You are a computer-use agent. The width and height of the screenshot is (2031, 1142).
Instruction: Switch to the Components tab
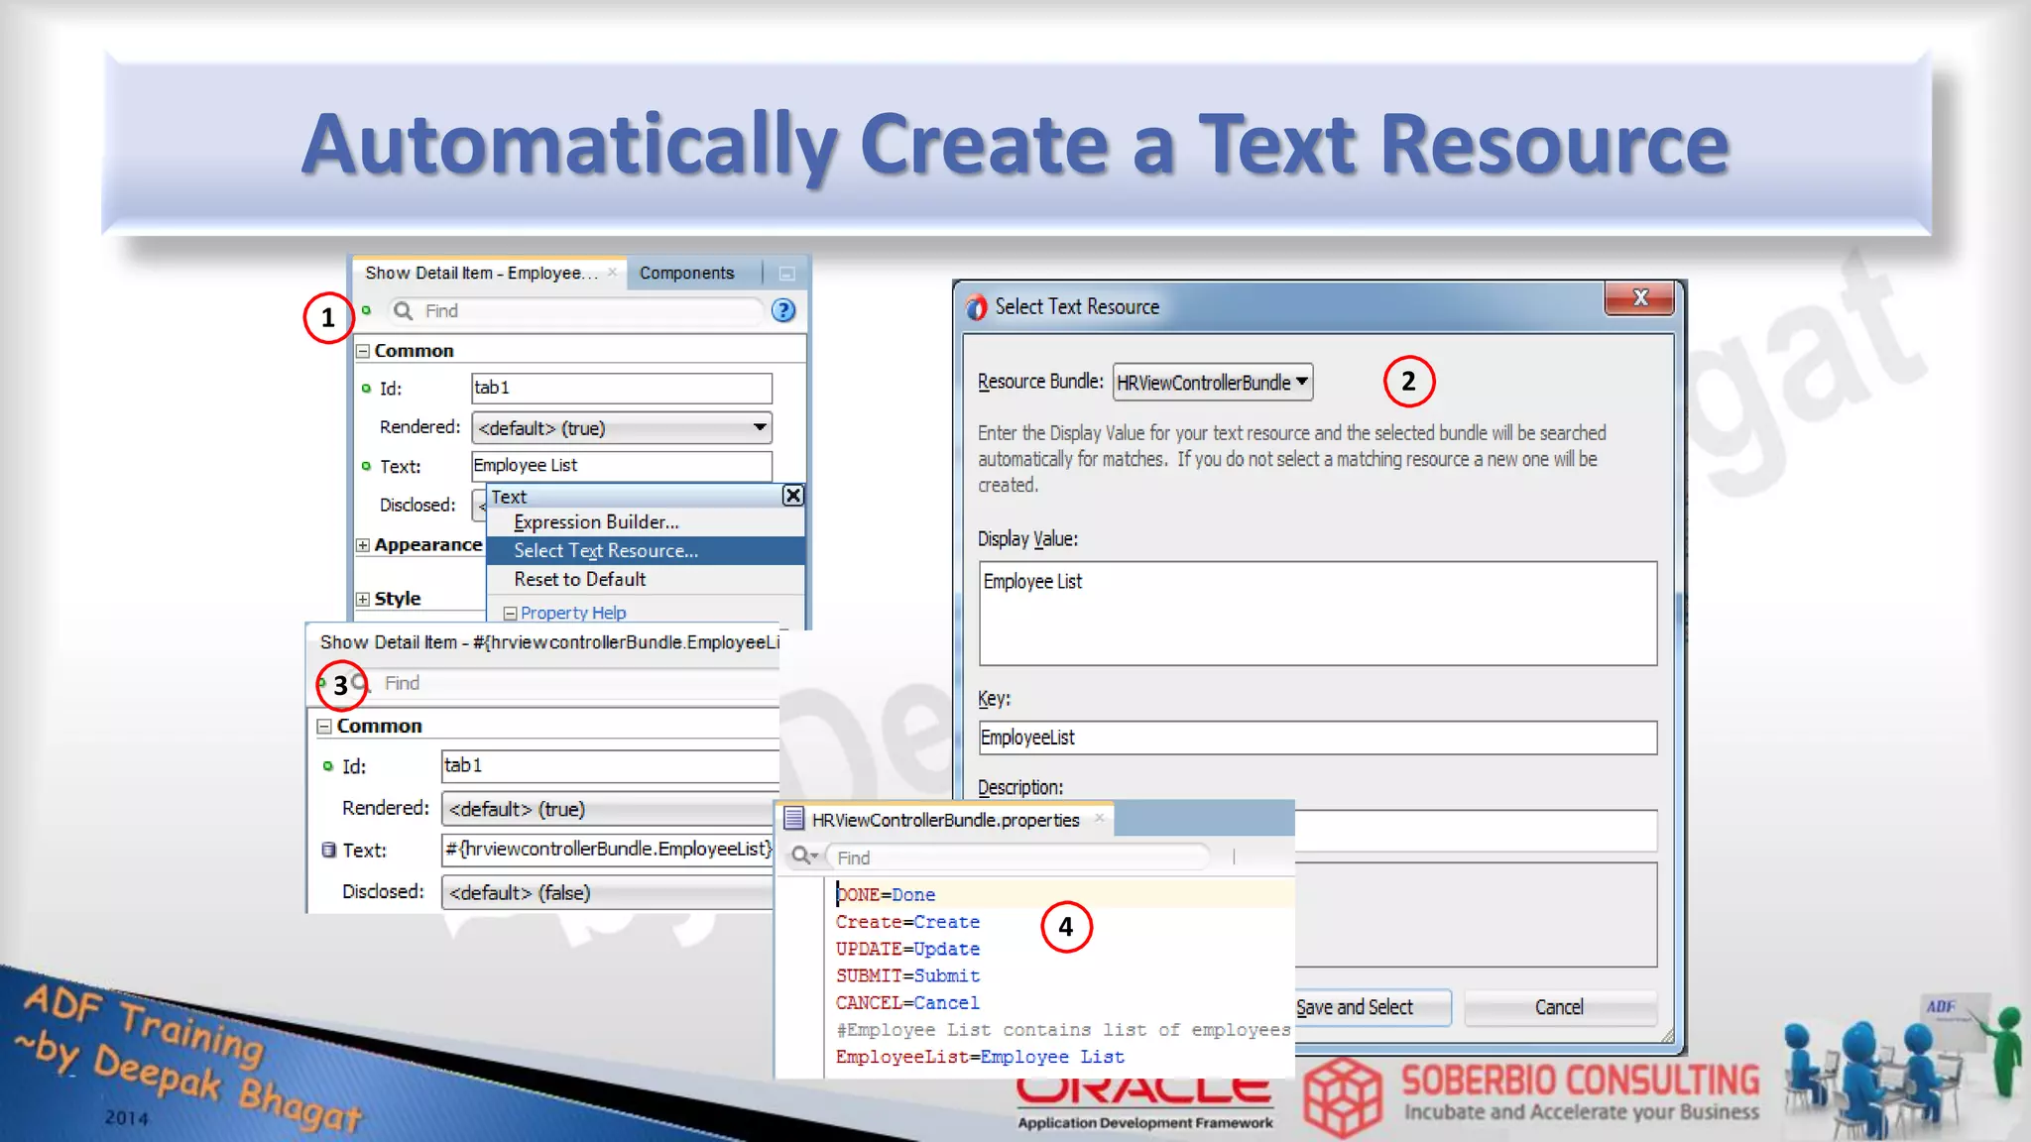coord(686,274)
